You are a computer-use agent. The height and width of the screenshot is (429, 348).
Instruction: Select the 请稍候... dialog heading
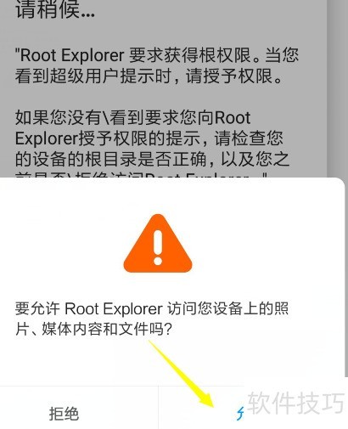click(x=55, y=10)
